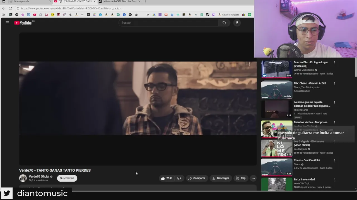The width and height of the screenshot is (357, 200).
Task: Create a Clip of the video
Action: [241, 178]
